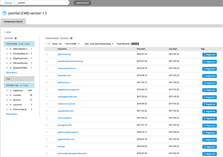The height and width of the screenshot is (157, 223).
Task: Show more hostname filters
Action: point(12,73)
